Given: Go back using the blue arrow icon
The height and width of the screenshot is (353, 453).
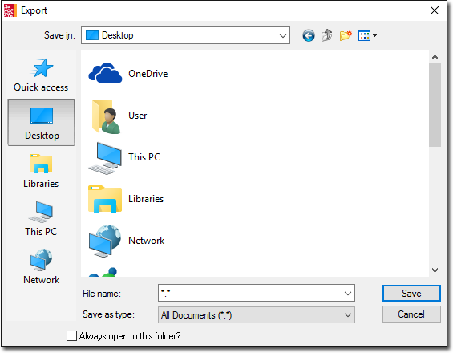Looking at the screenshot, I should (x=308, y=36).
